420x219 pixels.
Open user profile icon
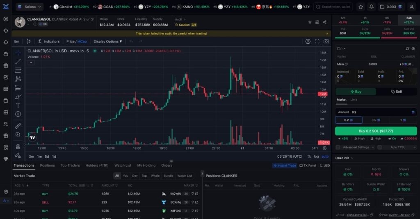coord(411,7)
